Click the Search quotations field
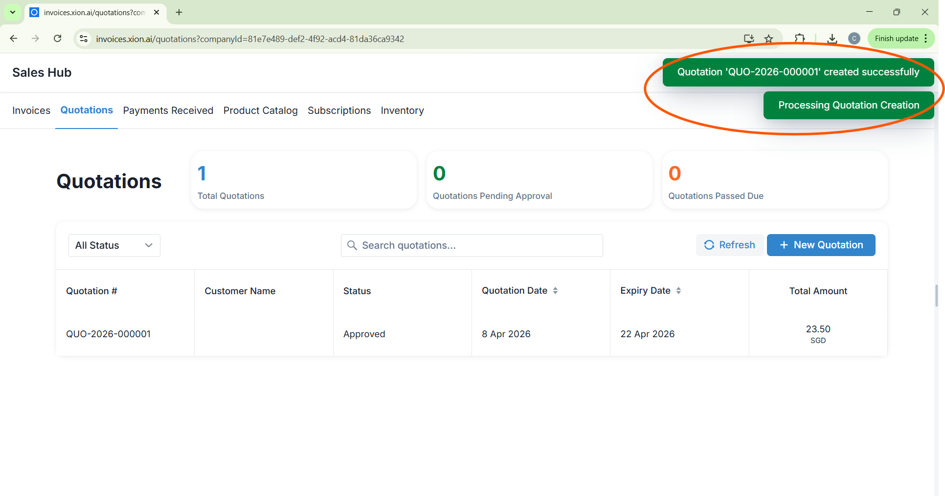 tap(472, 245)
